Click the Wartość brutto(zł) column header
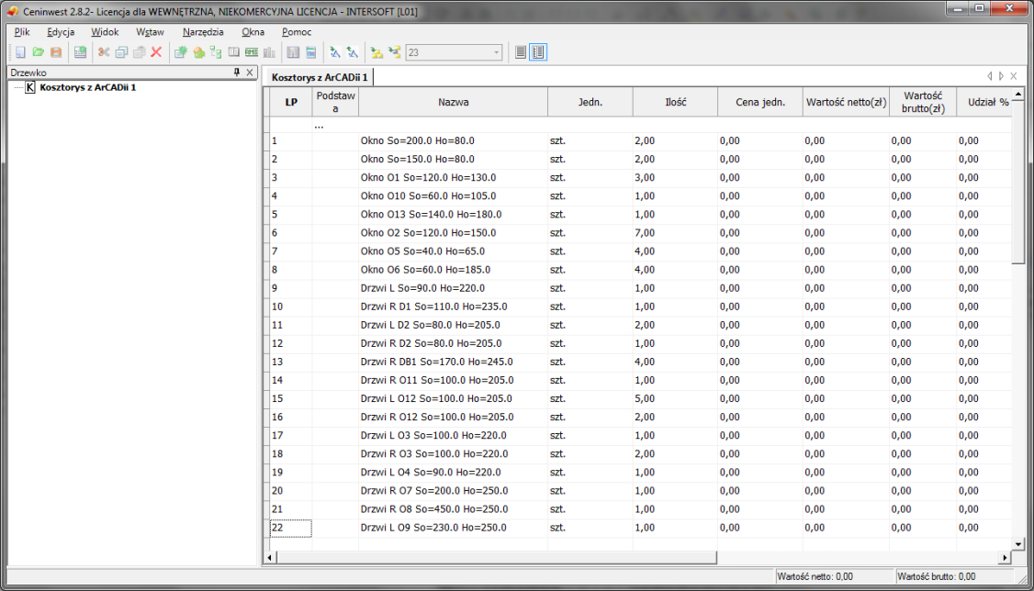Viewport: 1034px width, 591px height. pos(923,102)
